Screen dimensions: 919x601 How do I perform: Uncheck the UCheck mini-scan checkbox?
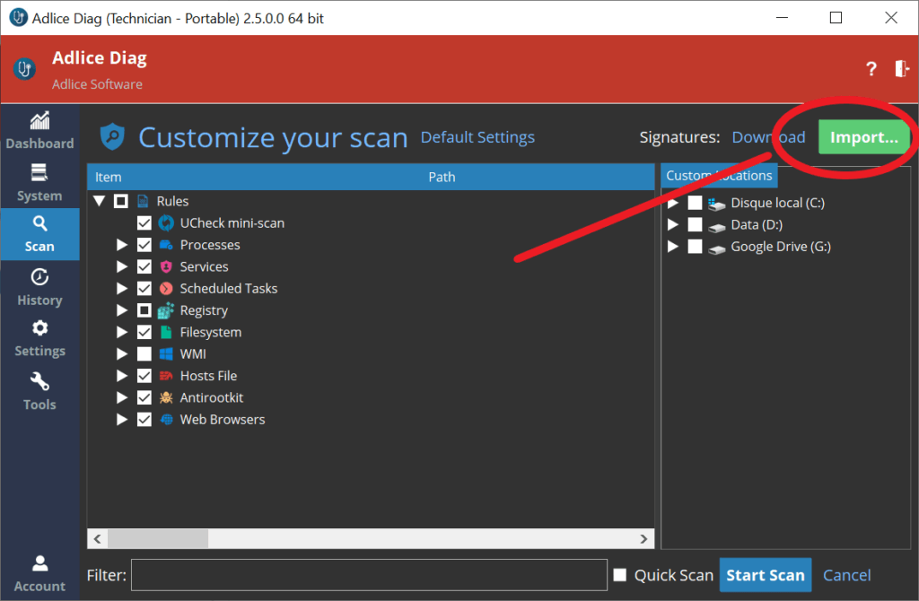[144, 223]
